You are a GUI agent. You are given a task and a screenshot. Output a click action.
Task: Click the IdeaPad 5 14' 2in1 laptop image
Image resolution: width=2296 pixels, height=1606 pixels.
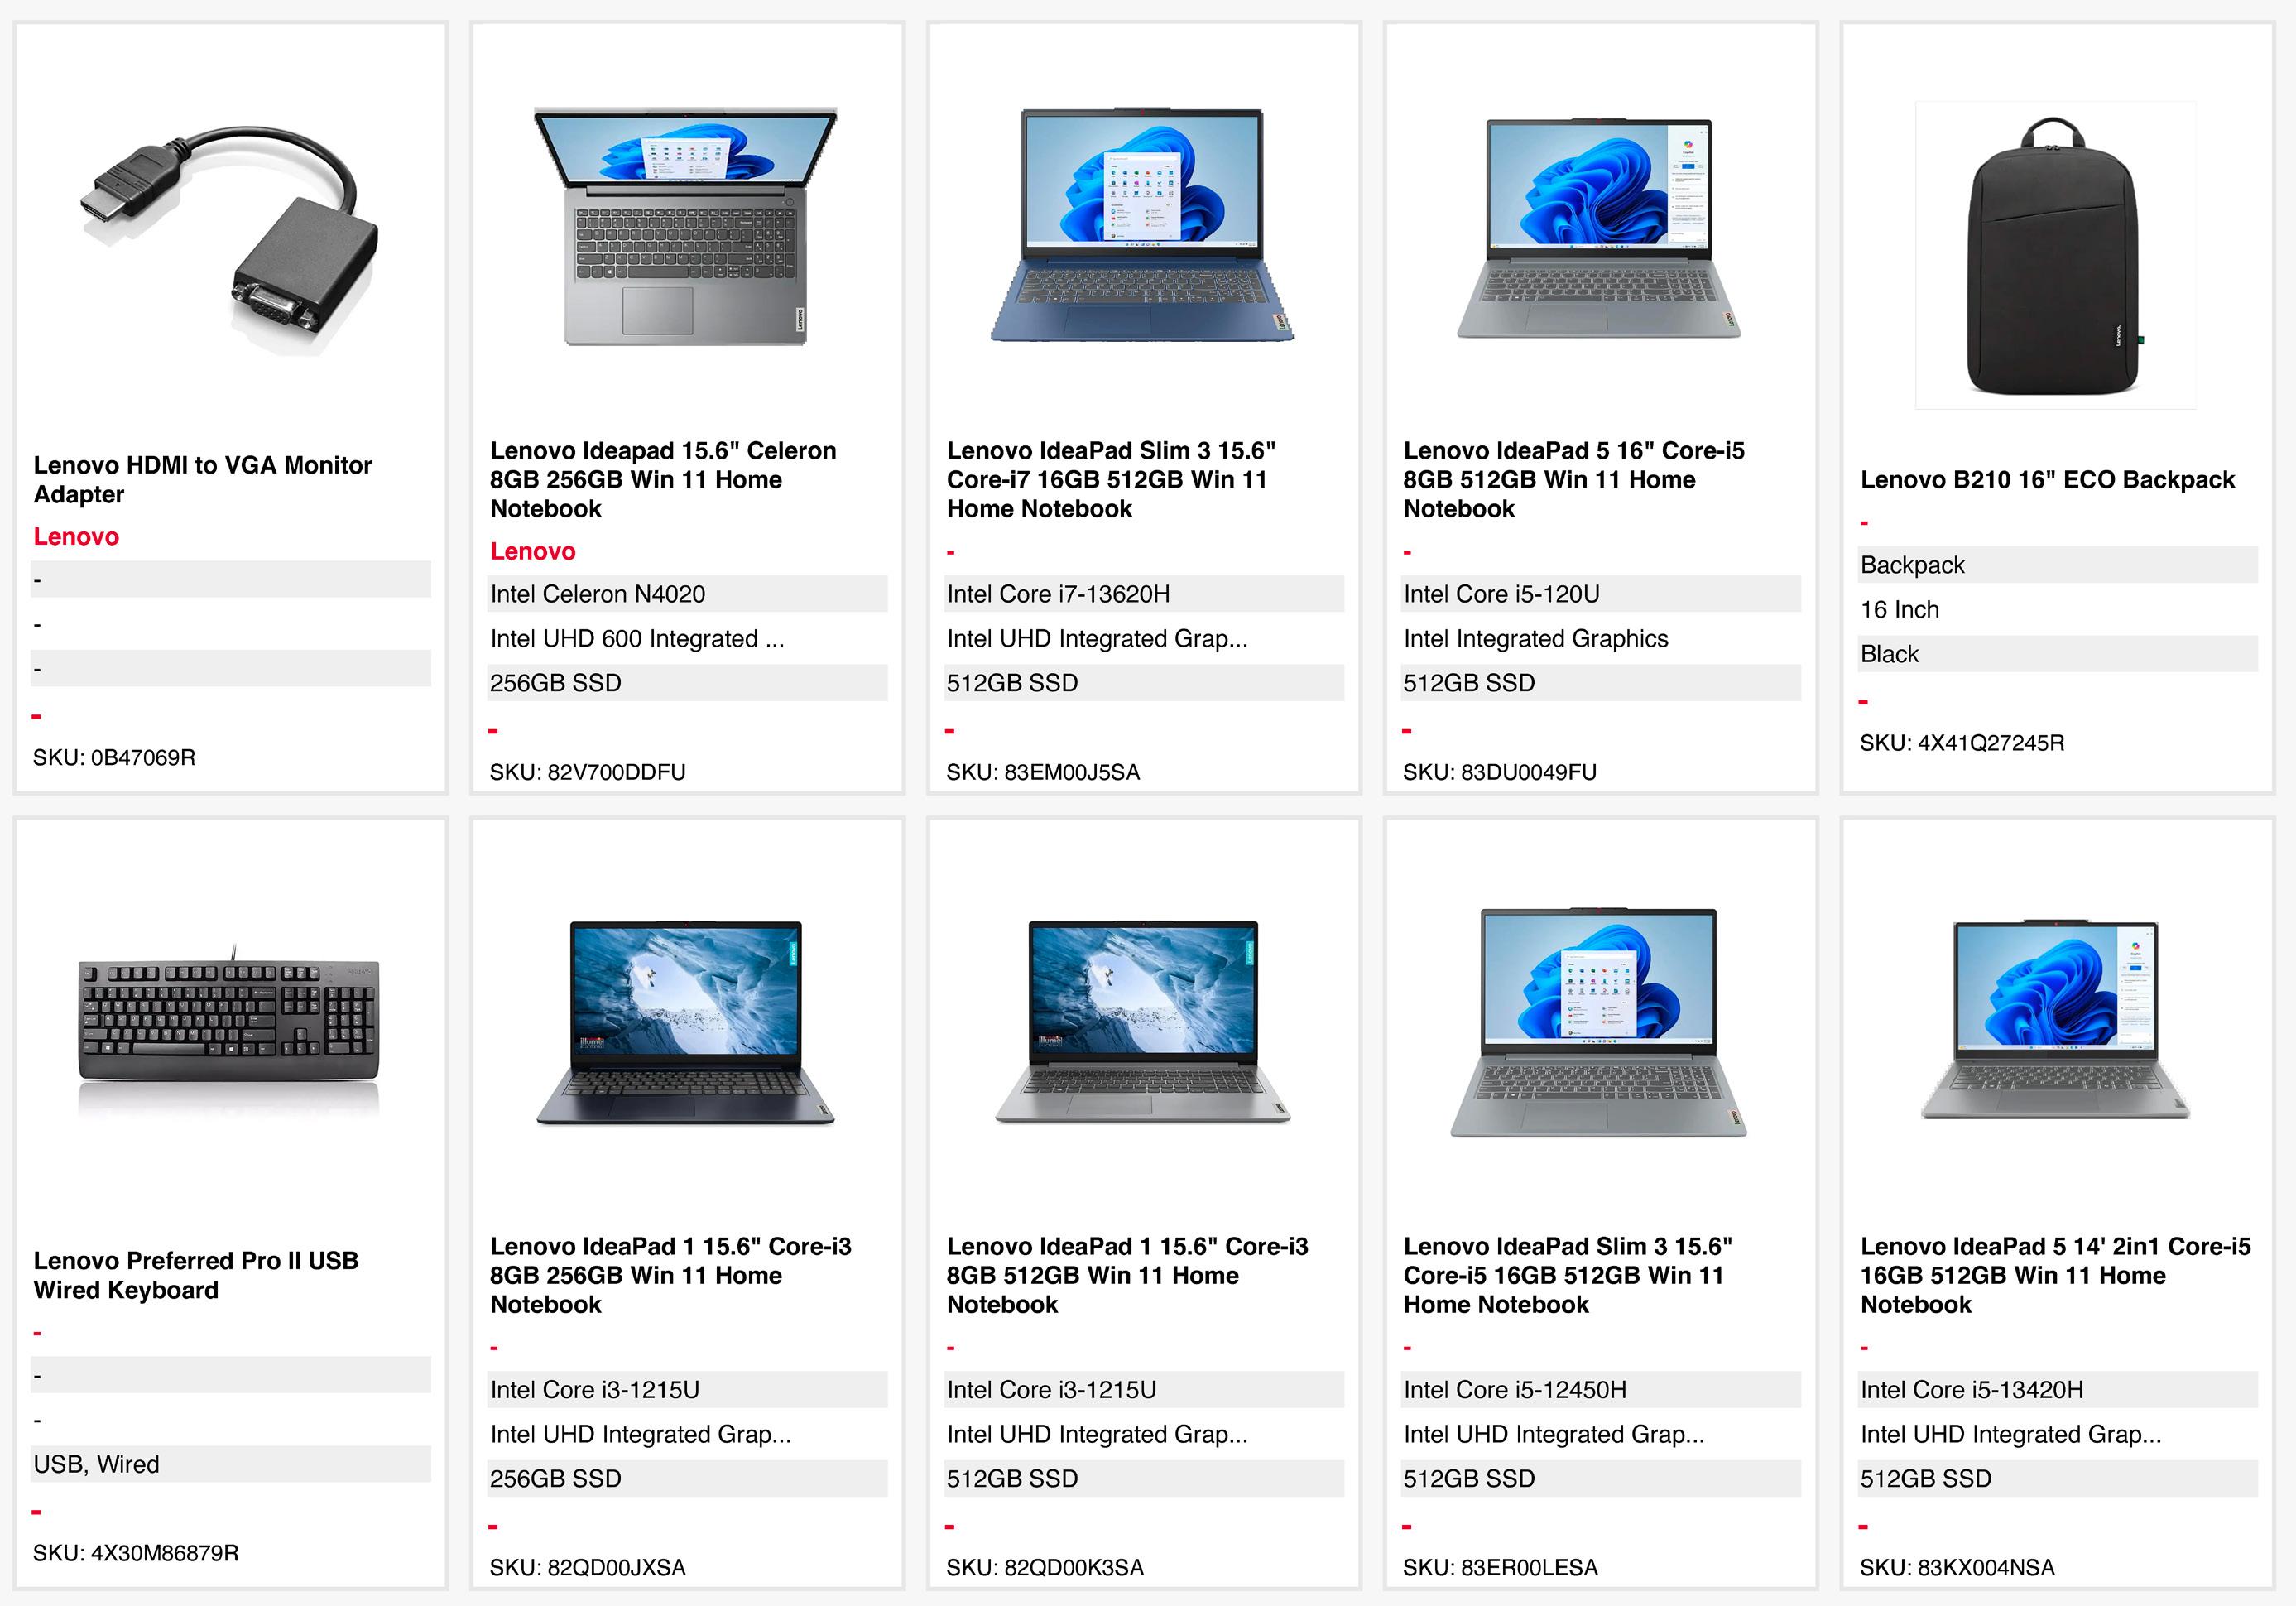click(2054, 1020)
